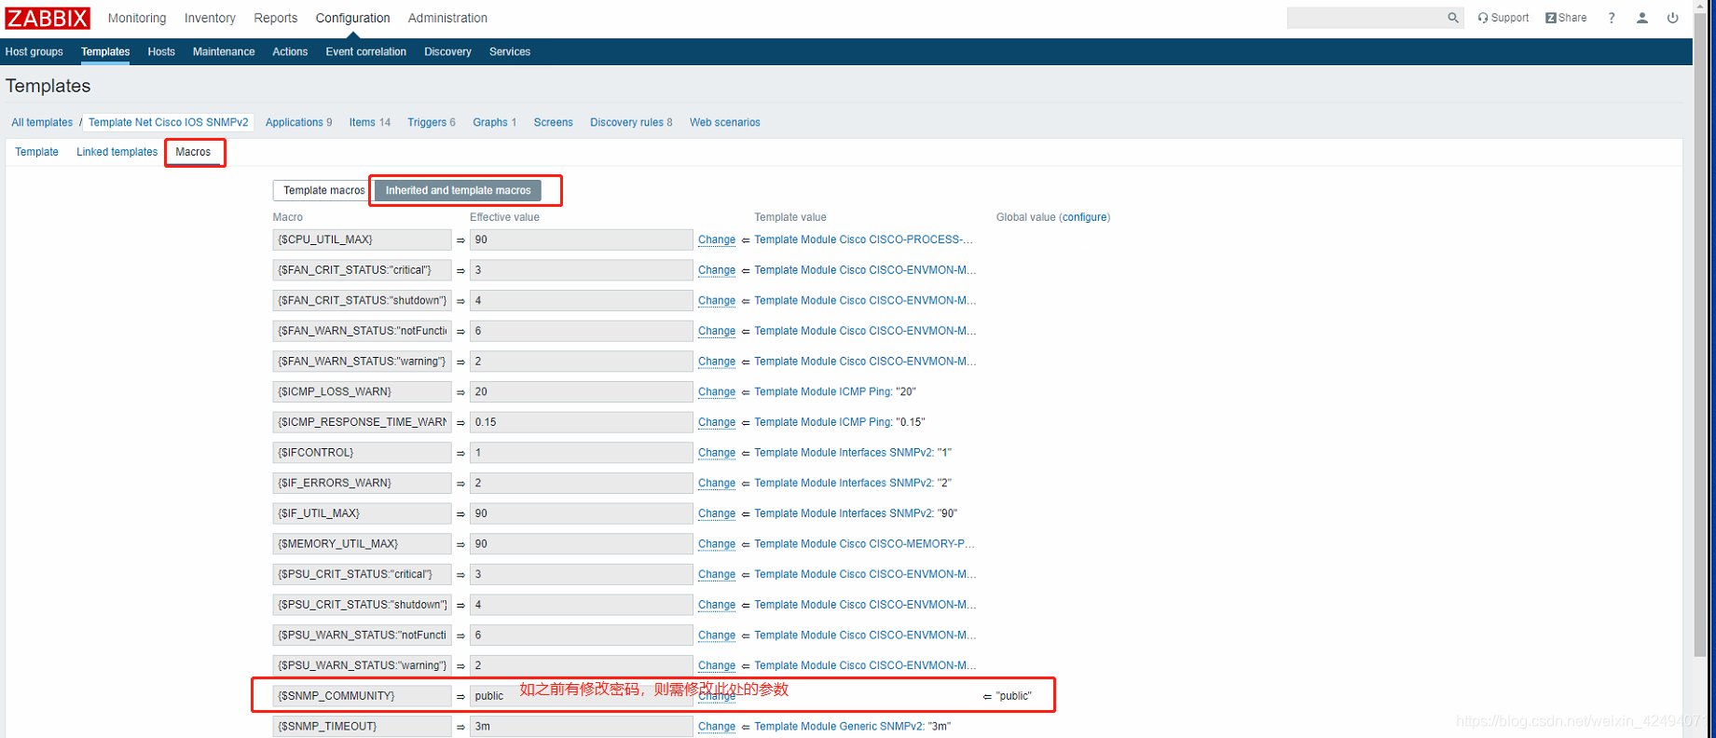Open Discovery rules 8 link
Screen dimensions: 1716x738
coord(631,122)
